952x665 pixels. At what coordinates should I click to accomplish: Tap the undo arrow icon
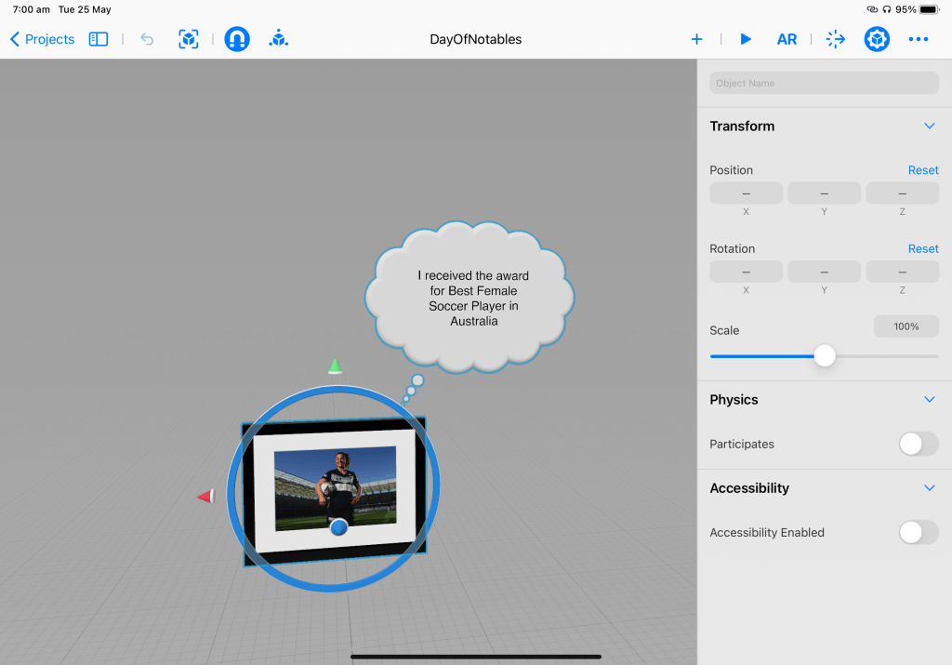[147, 39]
